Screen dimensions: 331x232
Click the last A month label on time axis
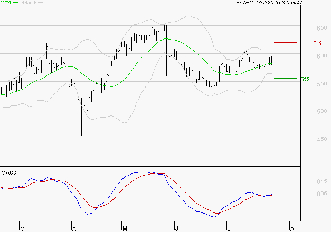[x=292, y=229]
